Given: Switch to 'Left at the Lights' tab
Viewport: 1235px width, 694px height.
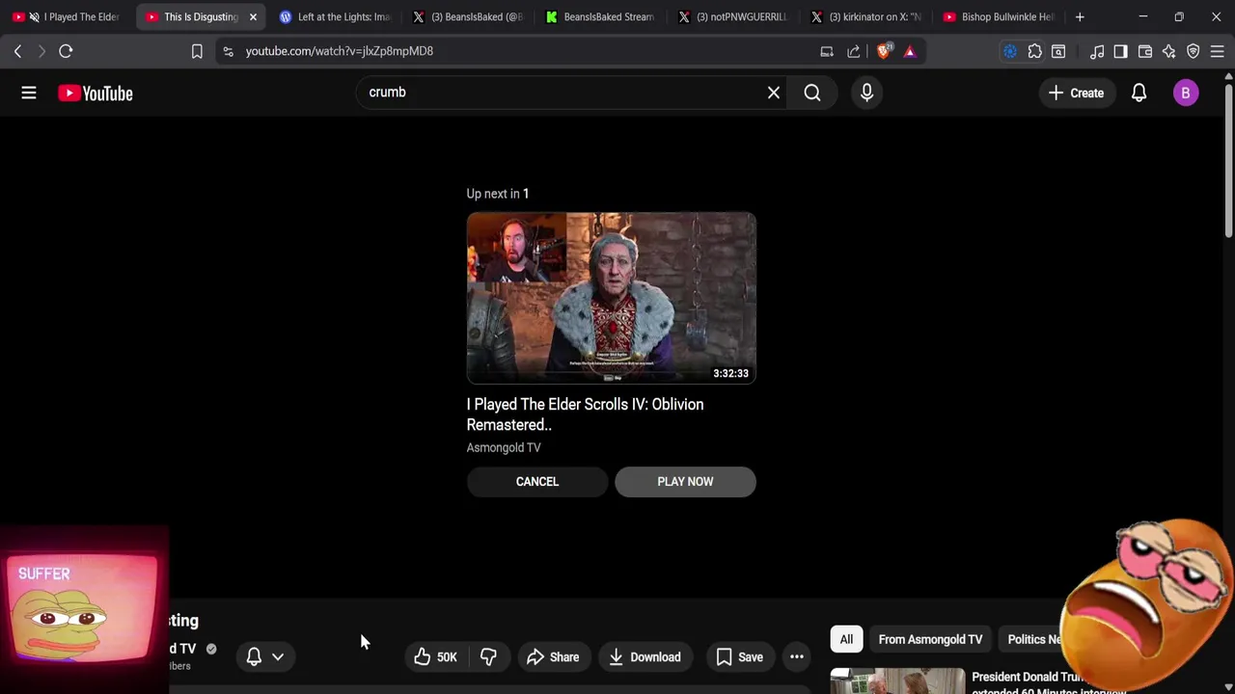Looking at the screenshot, I should click(334, 16).
